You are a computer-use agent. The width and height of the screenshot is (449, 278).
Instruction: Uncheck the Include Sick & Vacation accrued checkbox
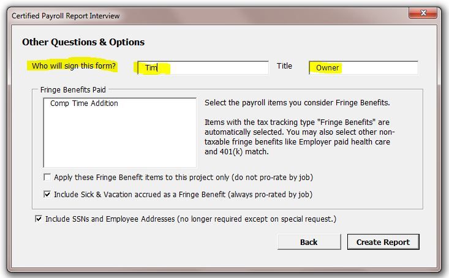pos(48,195)
